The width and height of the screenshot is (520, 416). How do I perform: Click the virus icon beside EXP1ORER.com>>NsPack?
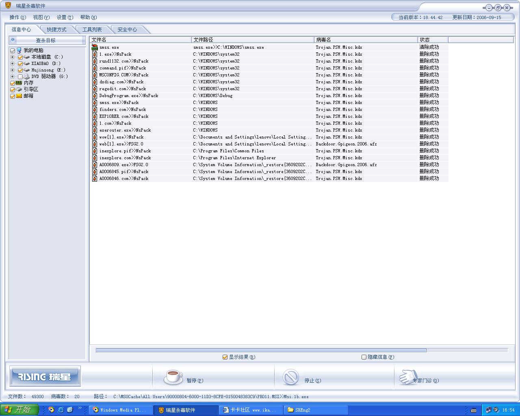95,116
